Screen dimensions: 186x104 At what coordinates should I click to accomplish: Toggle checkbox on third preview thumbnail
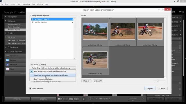[x=137, y=18]
